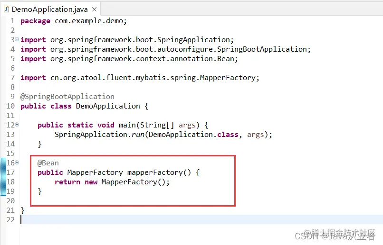Click the closing brace on line 21
The image size is (383, 245).
pyautogui.click(x=22, y=210)
